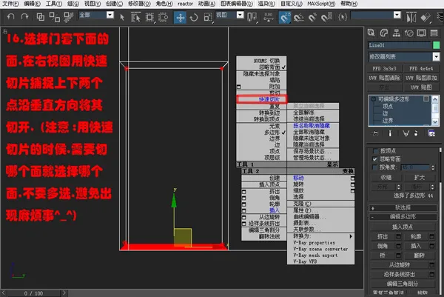
Task: Open the Display command panel tab
Action: (421, 33)
